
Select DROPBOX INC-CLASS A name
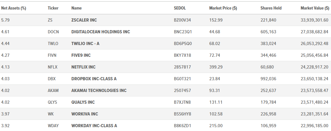94,79
